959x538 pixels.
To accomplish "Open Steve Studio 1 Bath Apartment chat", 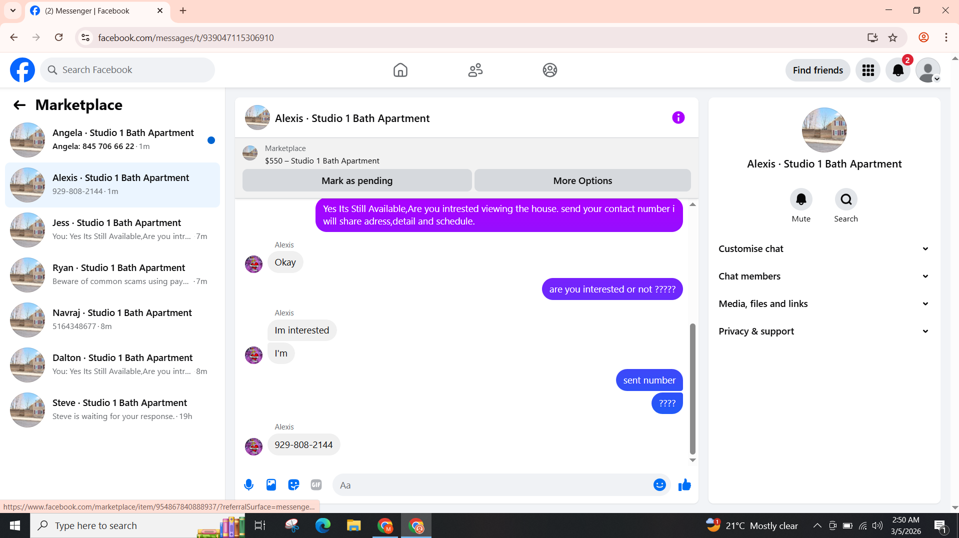I will click(x=112, y=410).
